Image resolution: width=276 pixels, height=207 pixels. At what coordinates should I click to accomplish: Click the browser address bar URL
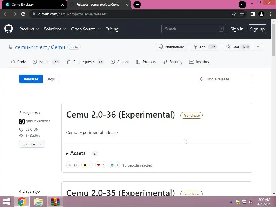pyautogui.click(x=72, y=14)
